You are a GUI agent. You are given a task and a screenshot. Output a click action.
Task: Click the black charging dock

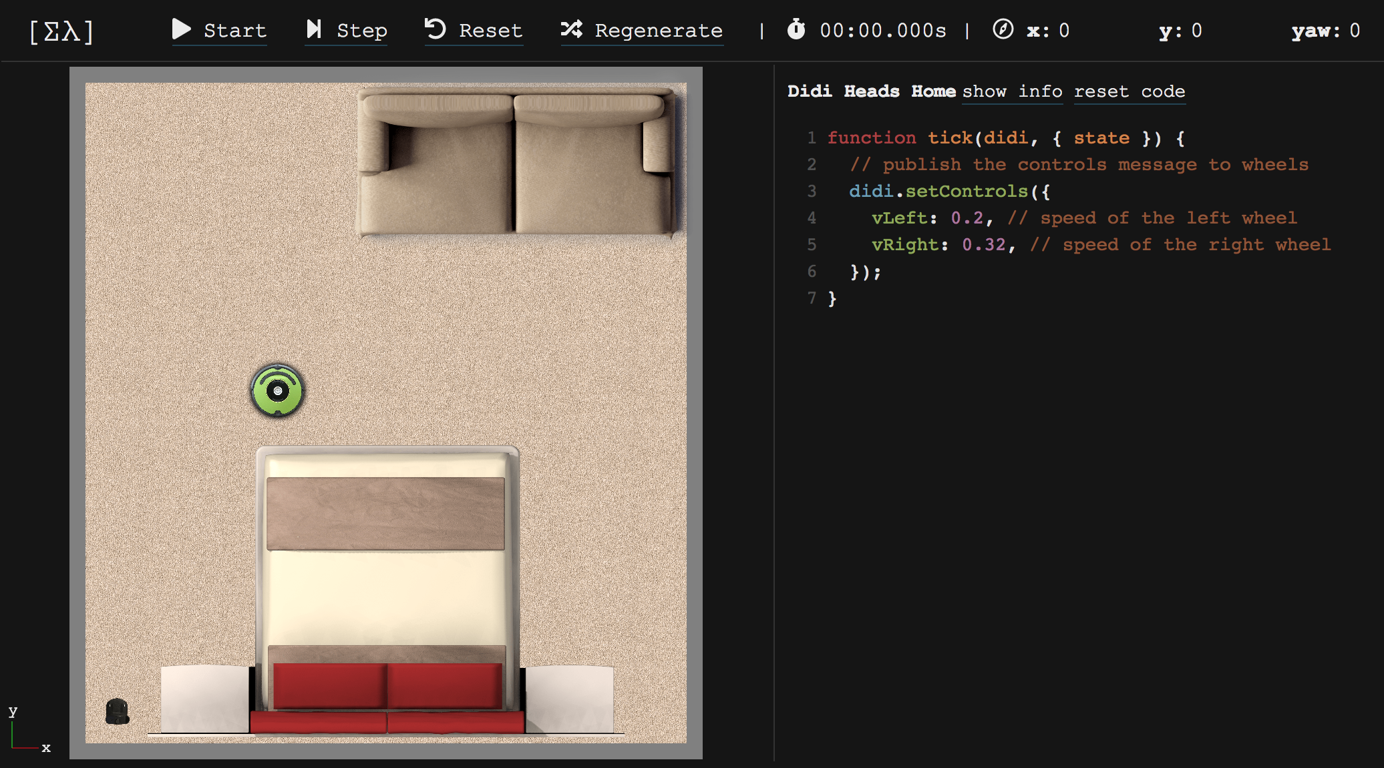[118, 711]
